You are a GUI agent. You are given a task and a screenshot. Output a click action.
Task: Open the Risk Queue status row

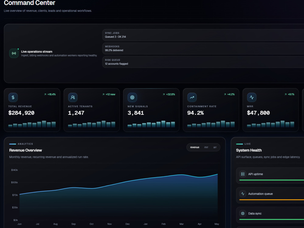pyautogui.click(x=203, y=62)
